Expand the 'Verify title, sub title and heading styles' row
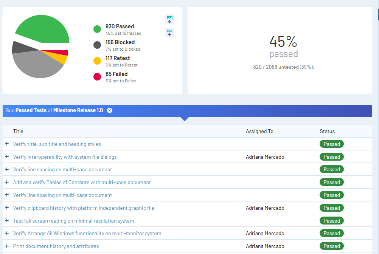The height and width of the screenshot is (254, 379). click(7, 144)
